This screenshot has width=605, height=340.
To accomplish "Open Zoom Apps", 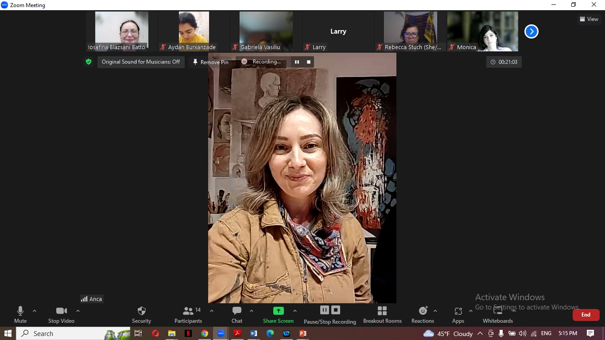I will click(x=458, y=315).
